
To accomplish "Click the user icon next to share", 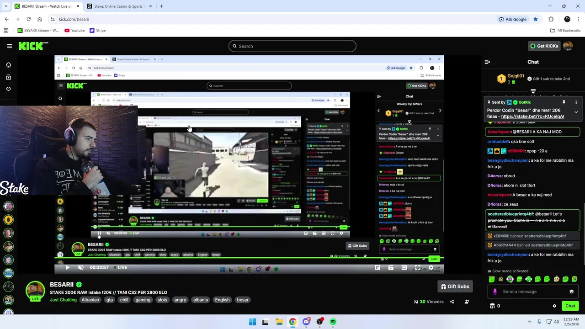I will click(467, 302).
